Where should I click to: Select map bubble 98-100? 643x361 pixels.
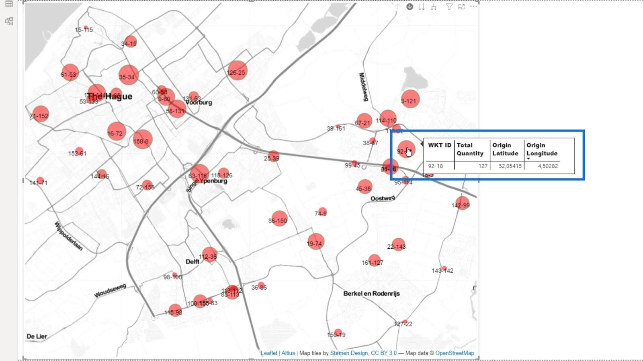174,275
